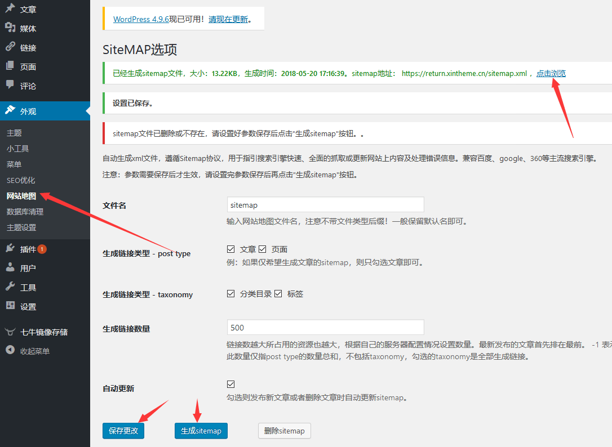Screen dimensions: 612x447
Task: Click the 工具 wrench icon
Action: (10, 287)
